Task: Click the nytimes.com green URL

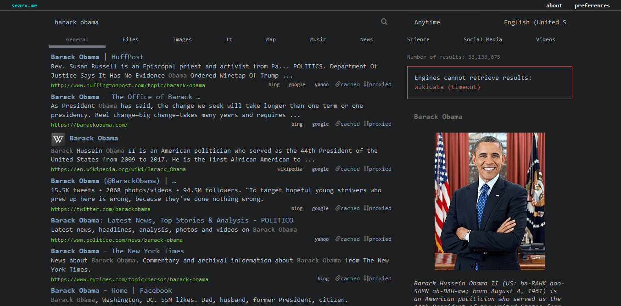Action: coord(129,279)
